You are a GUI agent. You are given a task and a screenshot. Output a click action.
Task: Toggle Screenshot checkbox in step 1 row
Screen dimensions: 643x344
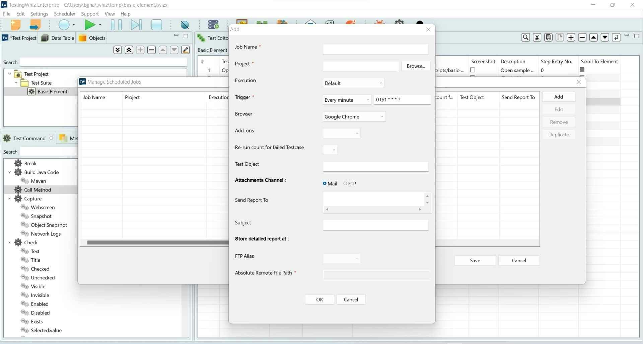[x=472, y=70]
